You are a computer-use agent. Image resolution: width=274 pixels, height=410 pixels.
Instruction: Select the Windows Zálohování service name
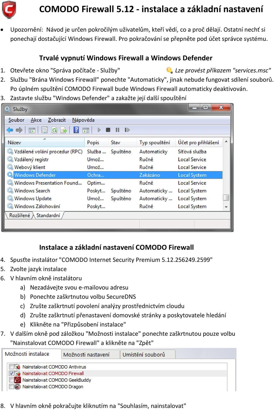pyautogui.click(x=37, y=206)
